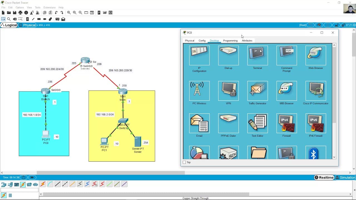The width and height of the screenshot is (356, 200).
Task: Zoom in on the workspace
Action: (69, 12)
